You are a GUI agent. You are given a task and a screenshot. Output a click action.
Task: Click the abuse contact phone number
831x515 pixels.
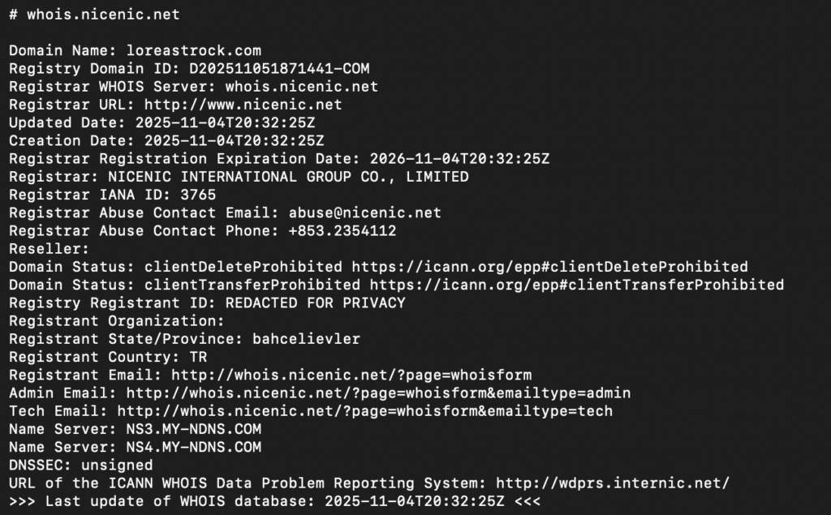(x=342, y=230)
